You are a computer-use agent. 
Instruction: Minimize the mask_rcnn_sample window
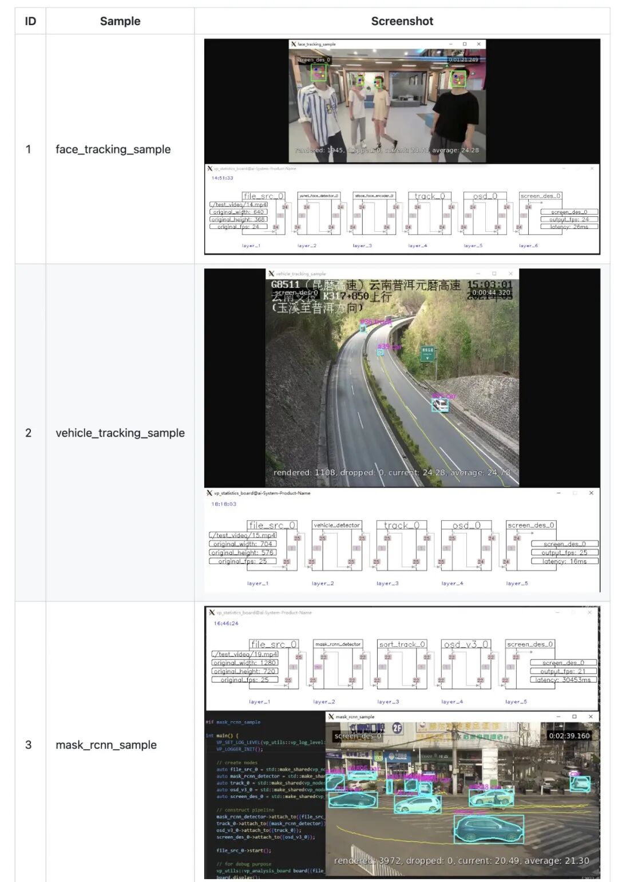(558, 717)
